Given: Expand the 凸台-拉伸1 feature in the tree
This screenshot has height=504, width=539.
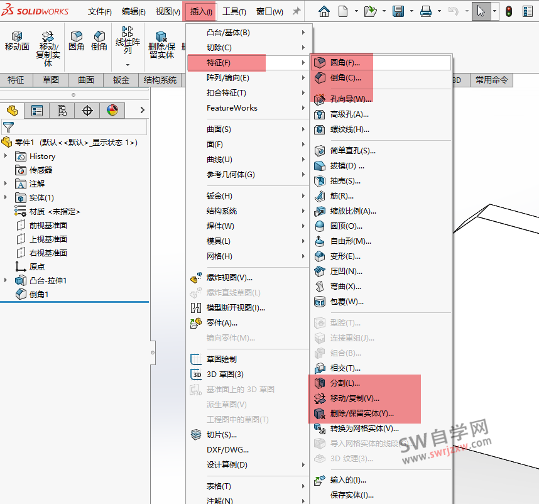Looking at the screenshot, I should click(x=6, y=281).
